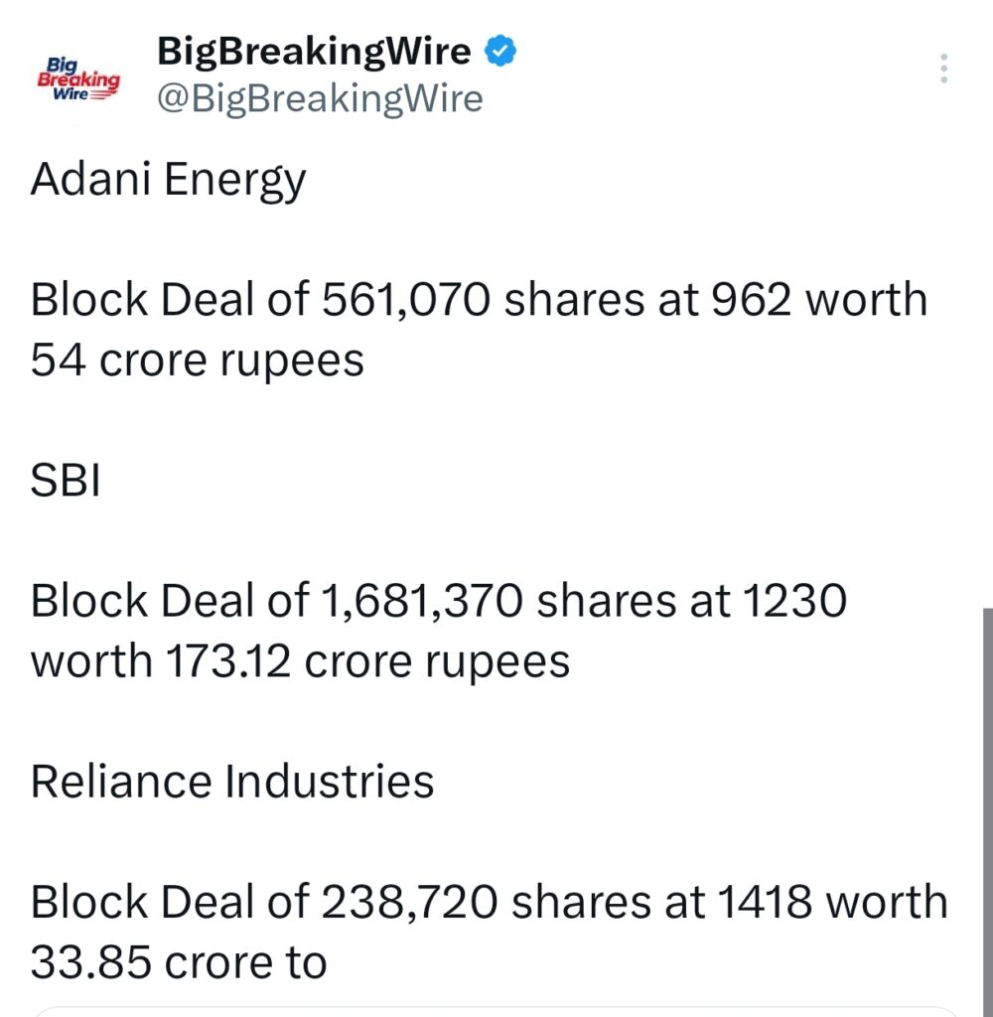Screen dimensions: 993x1017
Task: Open BigBreakingWire's profile via display name
Action: [x=313, y=50]
